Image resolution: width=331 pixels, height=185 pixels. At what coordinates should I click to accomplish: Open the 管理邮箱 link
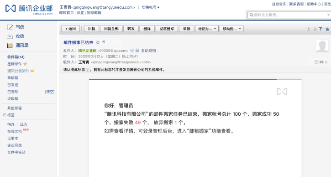click(x=94, y=13)
